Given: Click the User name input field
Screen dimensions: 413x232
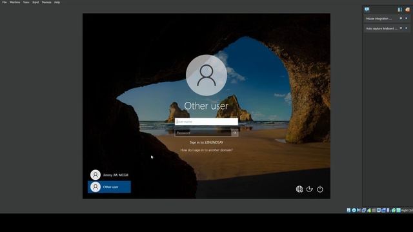Looking at the screenshot, I should [206, 122].
